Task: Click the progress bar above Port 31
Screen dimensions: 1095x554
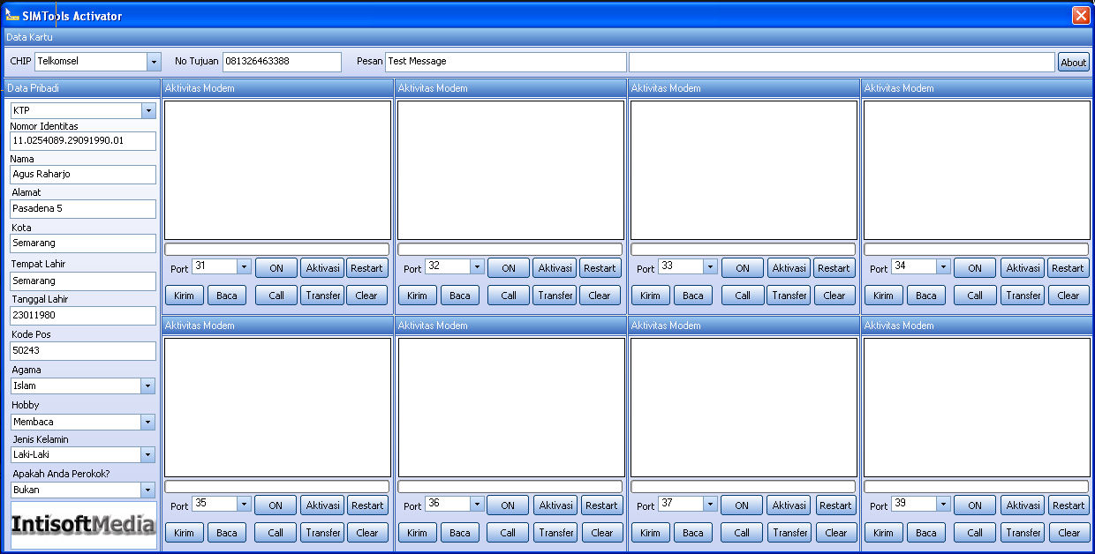Action: coord(277,250)
